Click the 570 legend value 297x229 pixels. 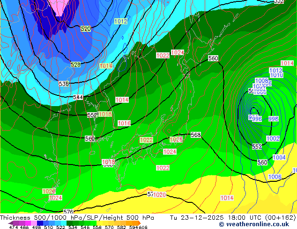pyautogui.click(x=109, y=227)
